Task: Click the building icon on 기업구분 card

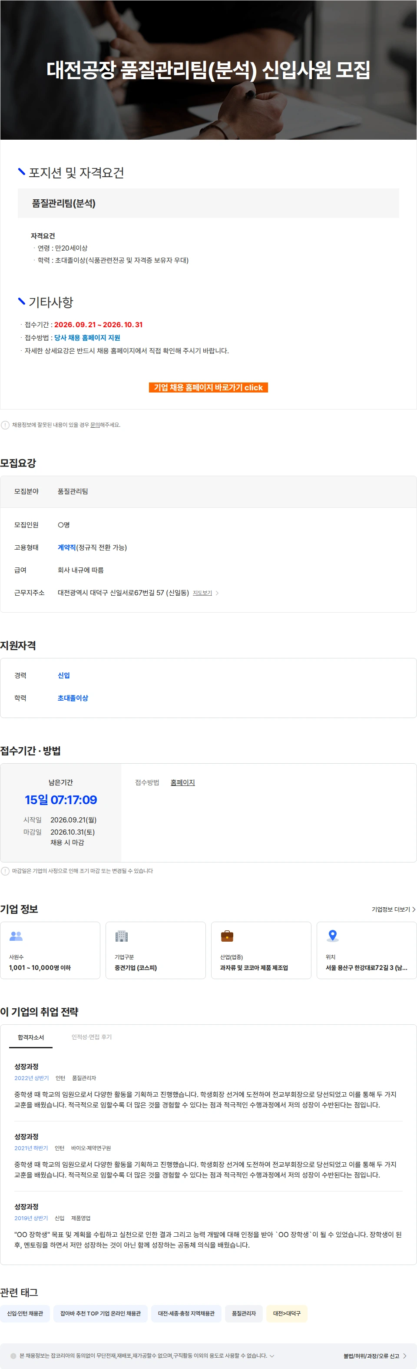Action: coord(122,936)
